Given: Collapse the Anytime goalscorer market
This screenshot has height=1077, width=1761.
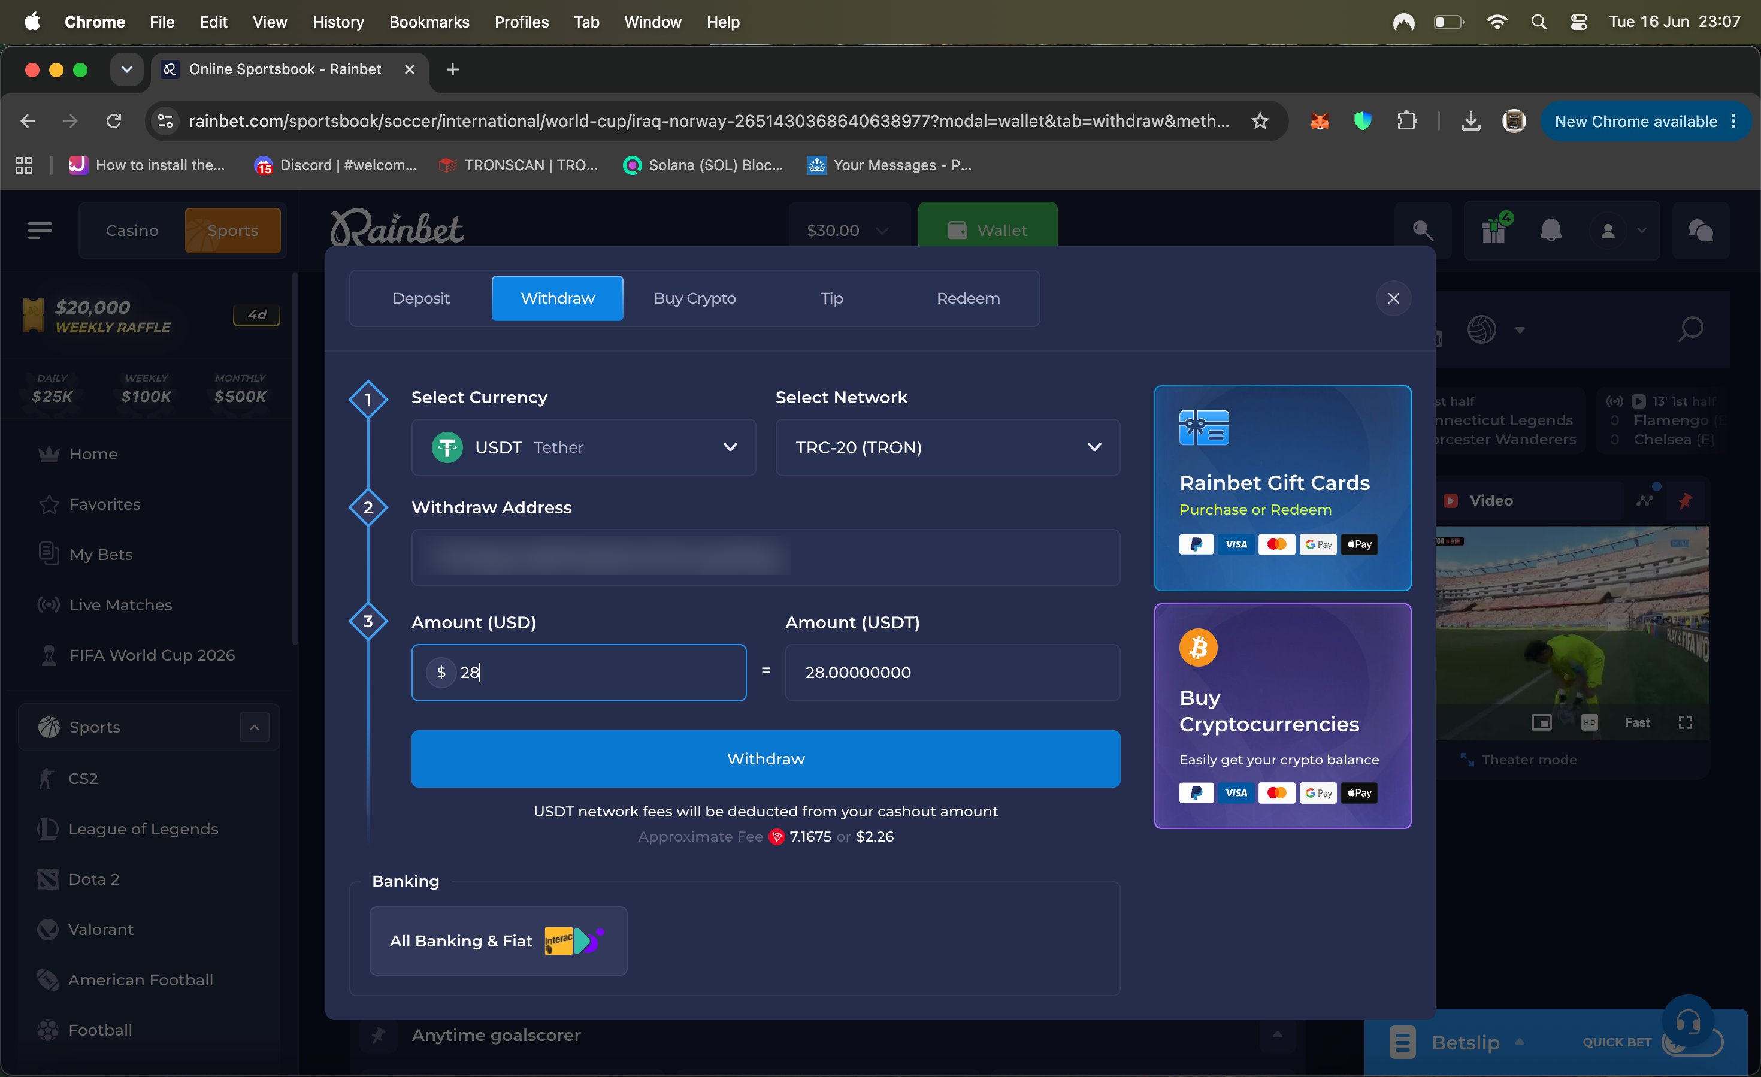Looking at the screenshot, I should (1277, 1035).
